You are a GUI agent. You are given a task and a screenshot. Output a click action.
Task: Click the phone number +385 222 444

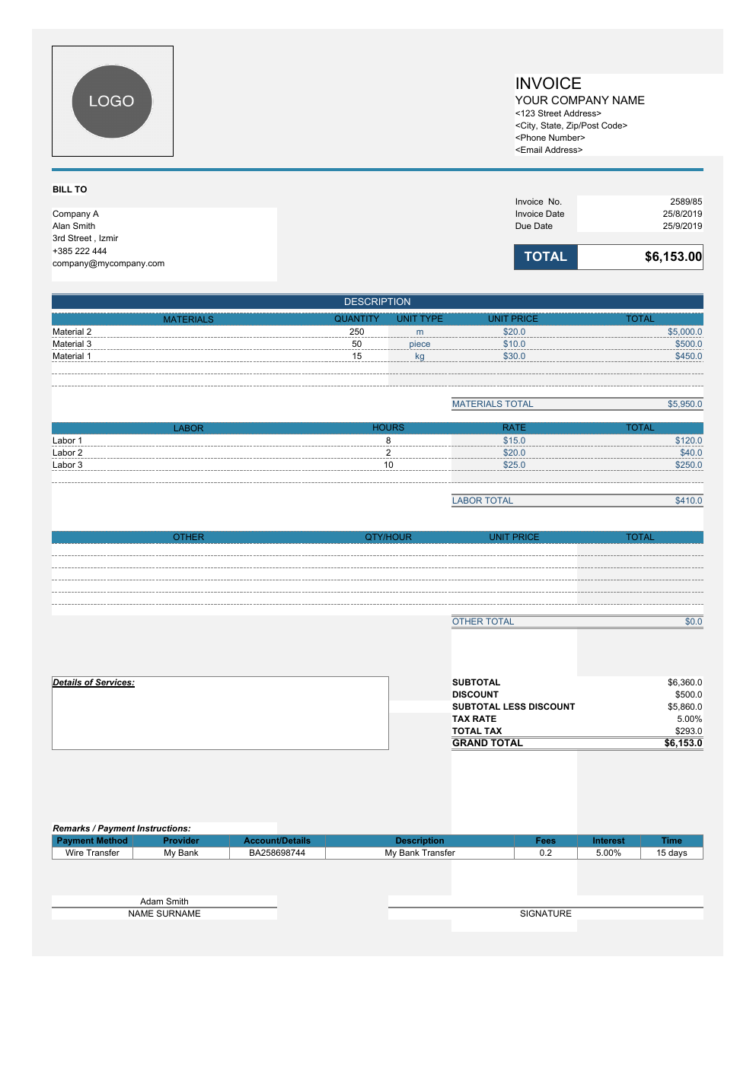(79, 251)
